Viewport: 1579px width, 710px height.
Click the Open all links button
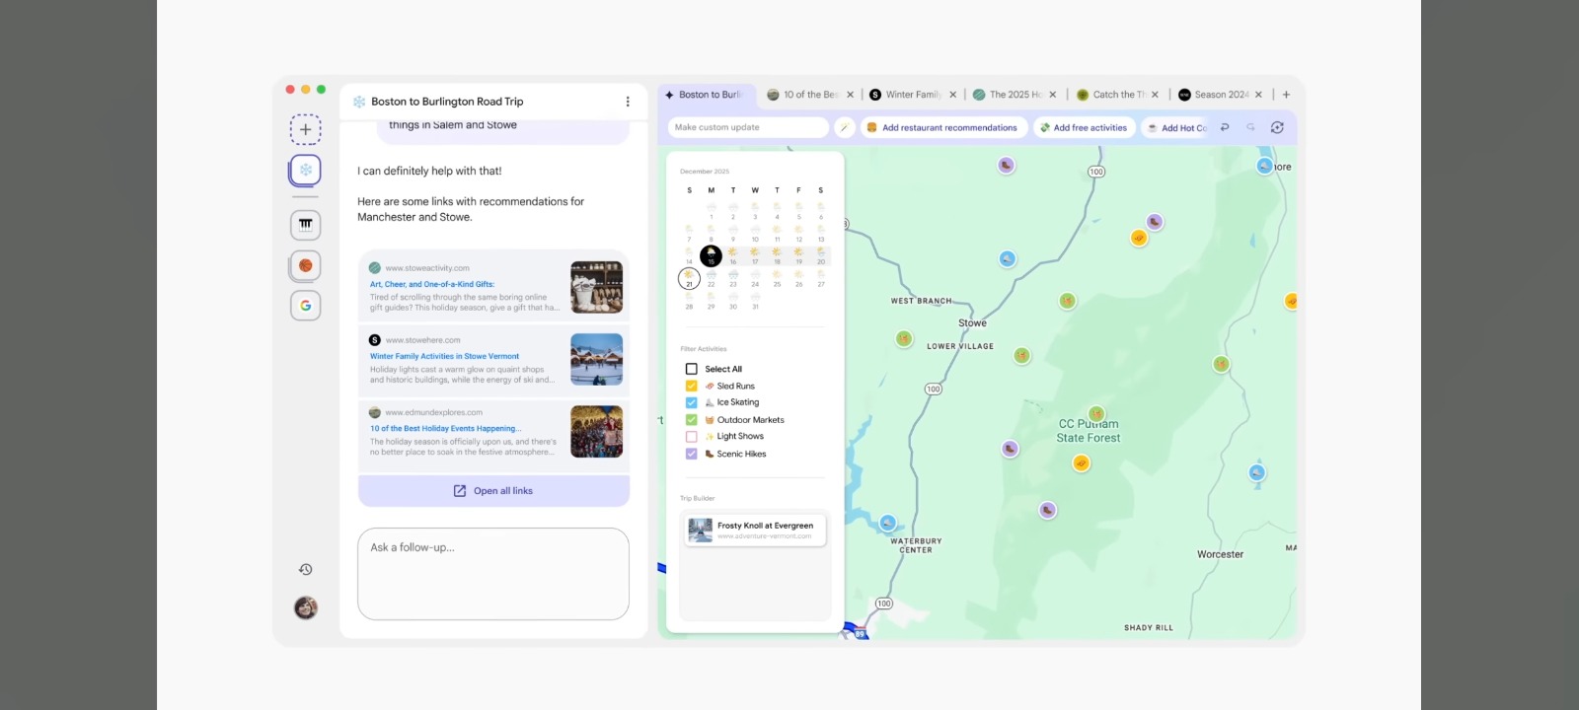pos(493,491)
